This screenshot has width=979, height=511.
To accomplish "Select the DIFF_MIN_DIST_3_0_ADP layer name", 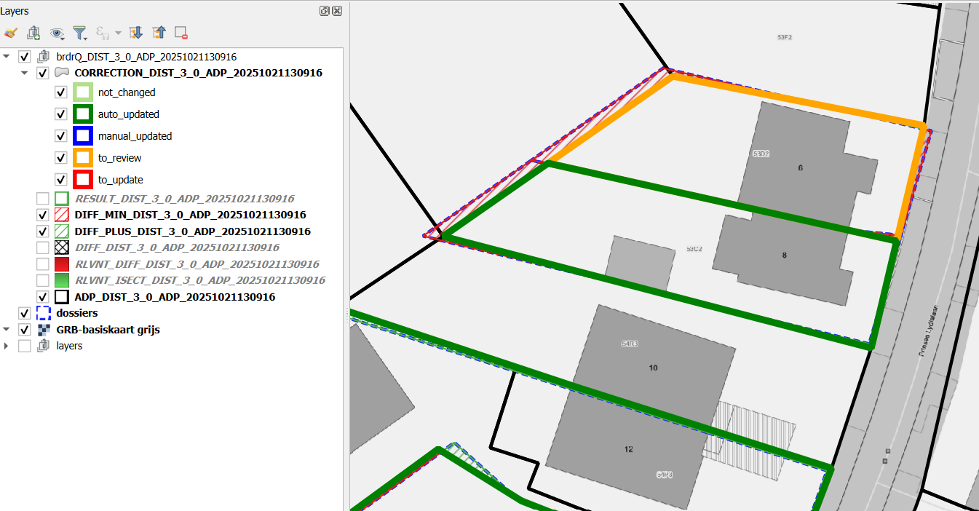I will (x=190, y=215).
